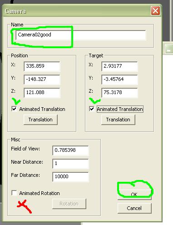Open Position Translation button
Screen dimensions: 173x225
(40, 120)
